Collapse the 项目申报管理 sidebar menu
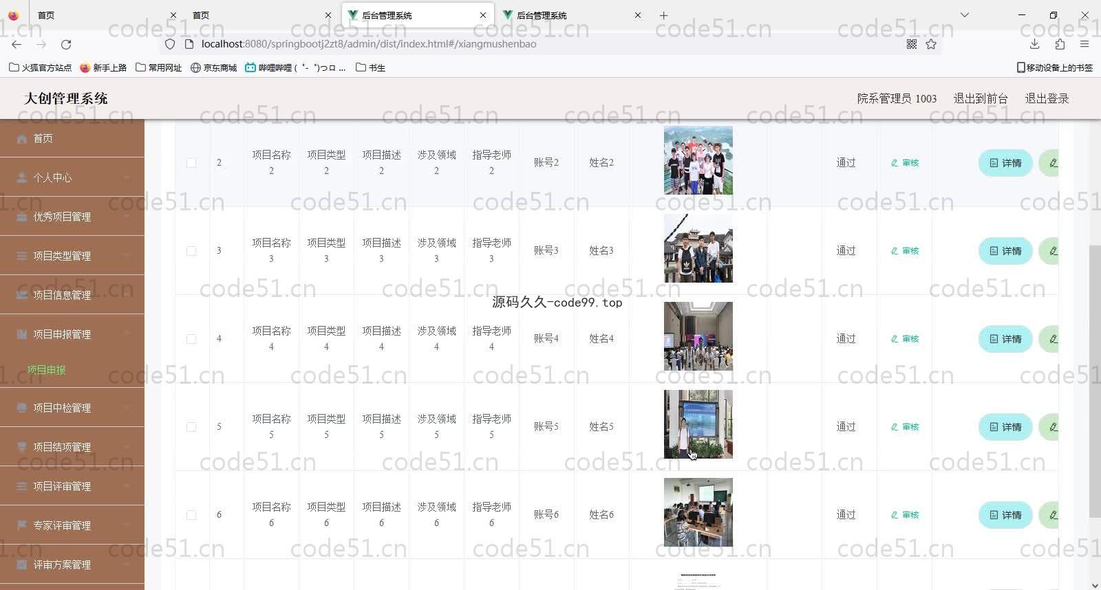This screenshot has height=590, width=1101. click(x=72, y=334)
